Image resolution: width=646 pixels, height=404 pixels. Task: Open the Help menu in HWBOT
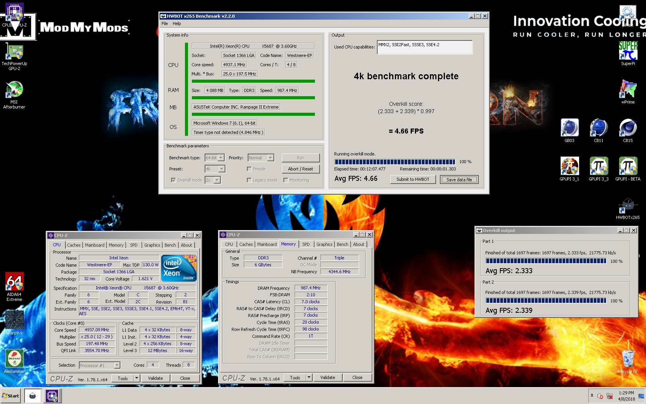point(176,23)
